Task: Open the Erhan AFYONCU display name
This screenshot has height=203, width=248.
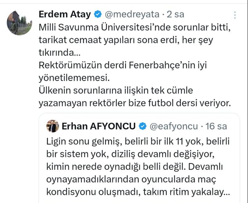Action: (99, 126)
